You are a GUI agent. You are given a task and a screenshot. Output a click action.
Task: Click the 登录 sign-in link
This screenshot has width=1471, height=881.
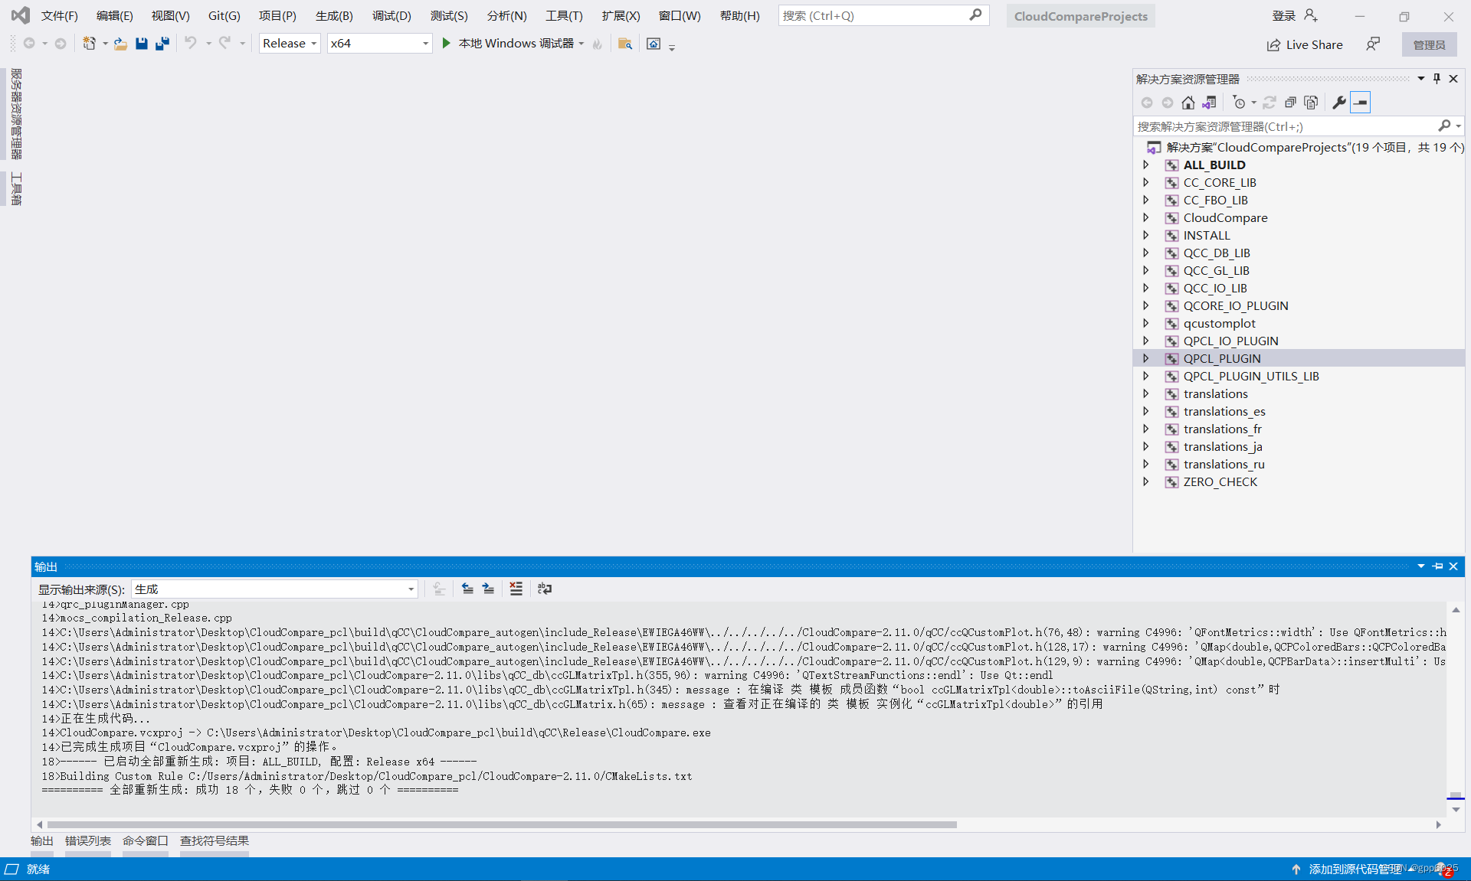(x=1283, y=15)
